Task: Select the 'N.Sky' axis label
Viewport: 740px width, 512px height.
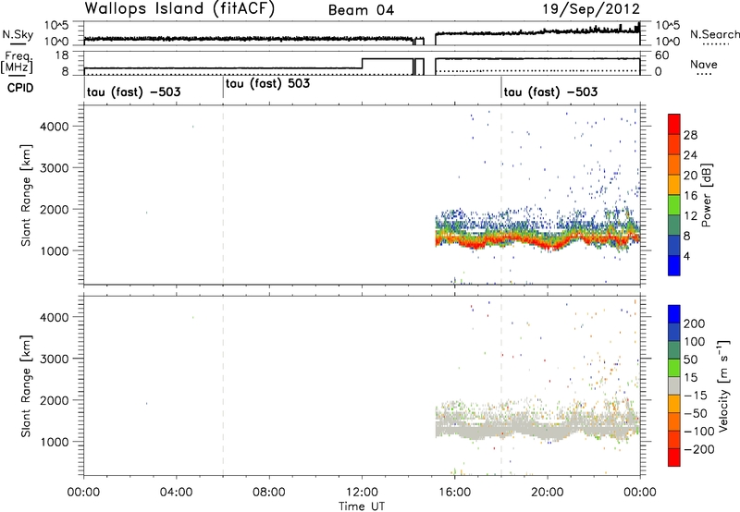Action: point(18,34)
